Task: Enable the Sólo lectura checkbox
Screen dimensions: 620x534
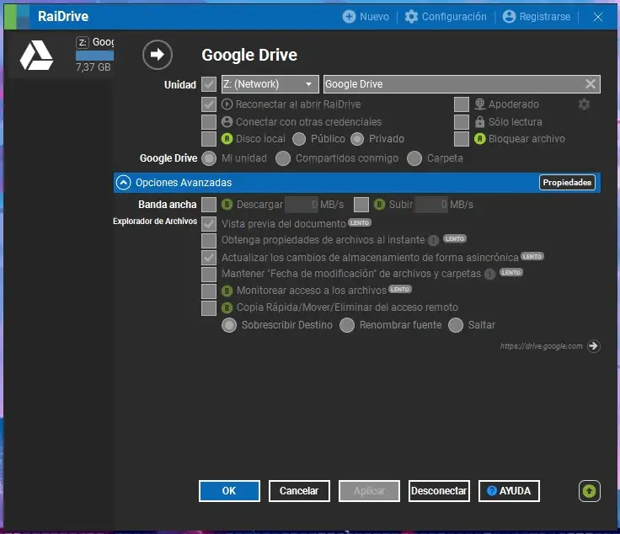Action: click(x=462, y=122)
